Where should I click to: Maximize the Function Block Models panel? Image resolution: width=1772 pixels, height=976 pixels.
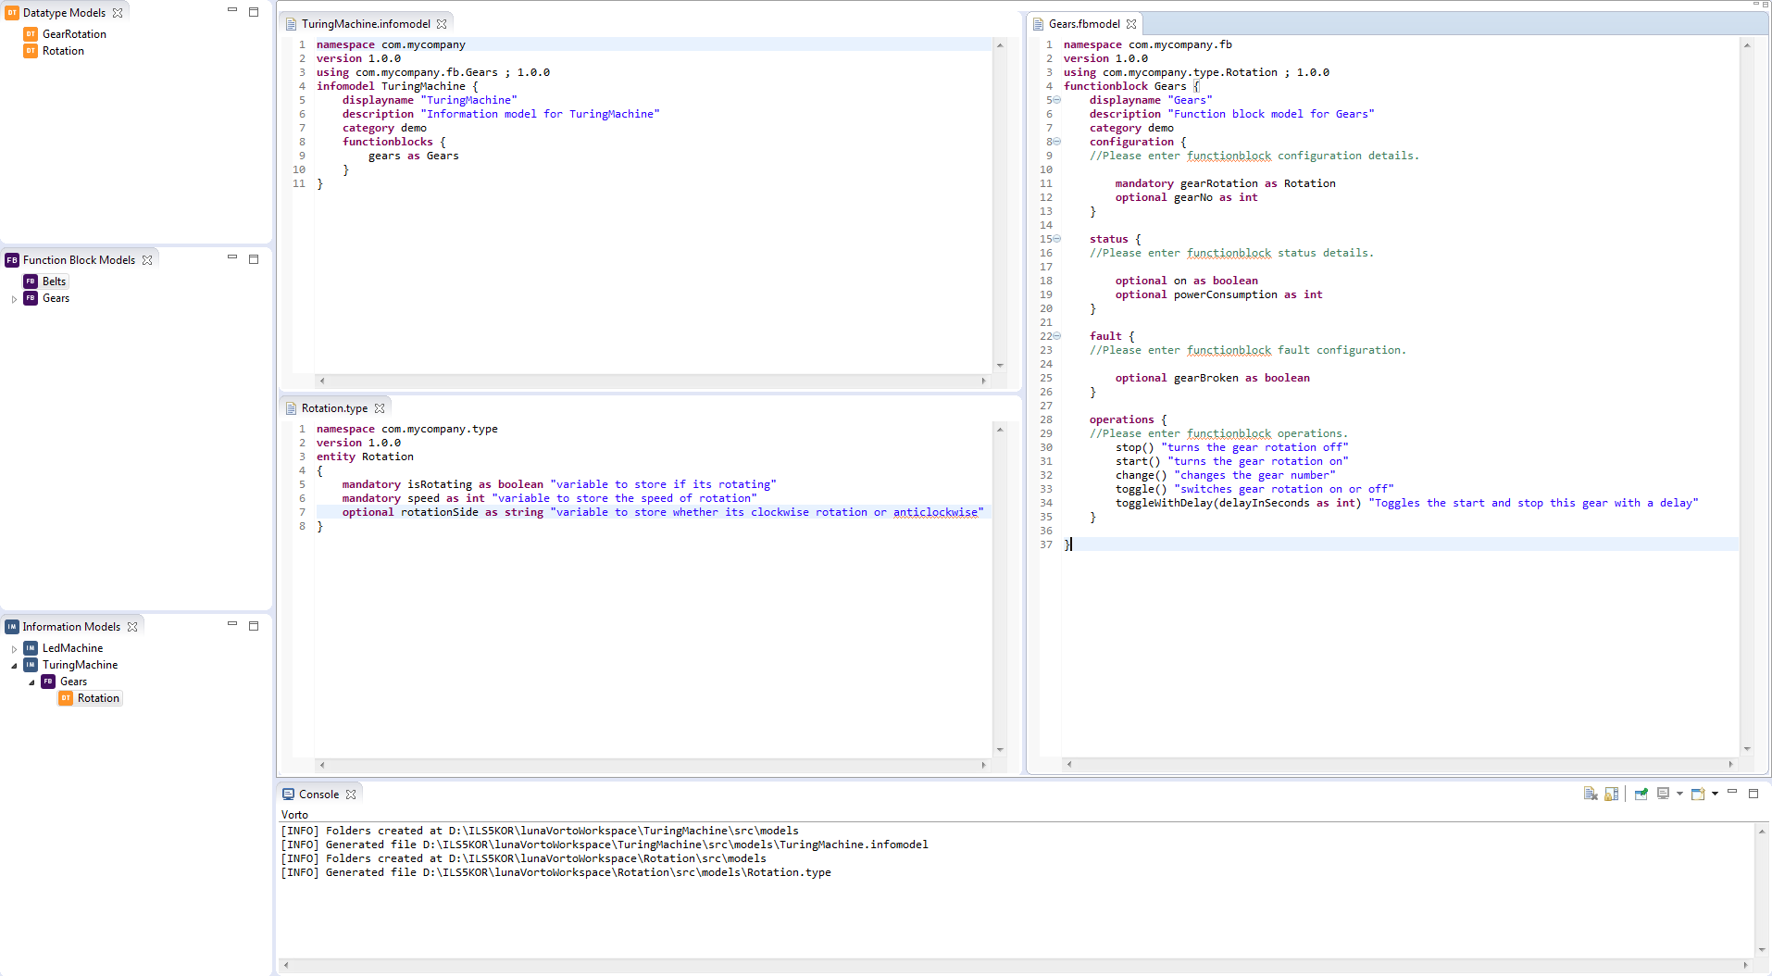(x=254, y=259)
